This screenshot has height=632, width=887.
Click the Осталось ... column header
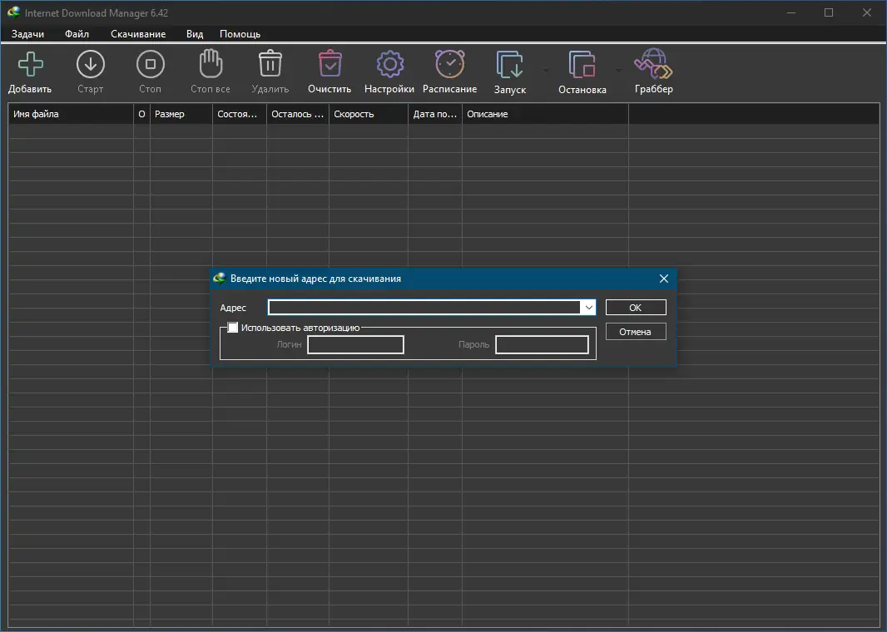point(298,114)
